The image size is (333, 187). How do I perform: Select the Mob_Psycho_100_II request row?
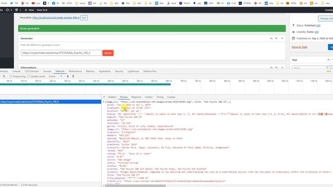point(50,102)
